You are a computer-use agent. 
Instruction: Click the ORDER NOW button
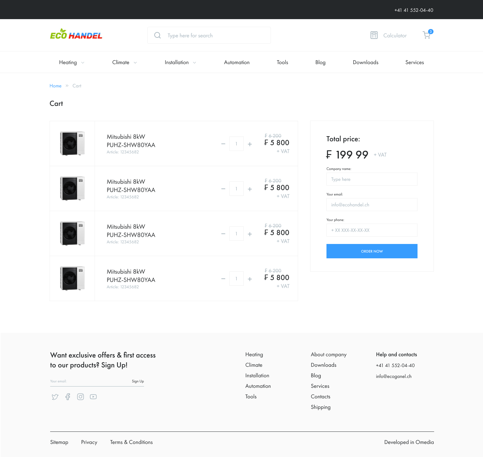point(372,251)
